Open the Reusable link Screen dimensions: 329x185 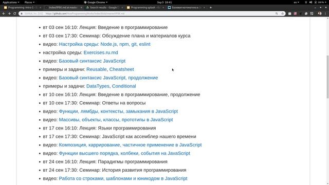(97, 69)
